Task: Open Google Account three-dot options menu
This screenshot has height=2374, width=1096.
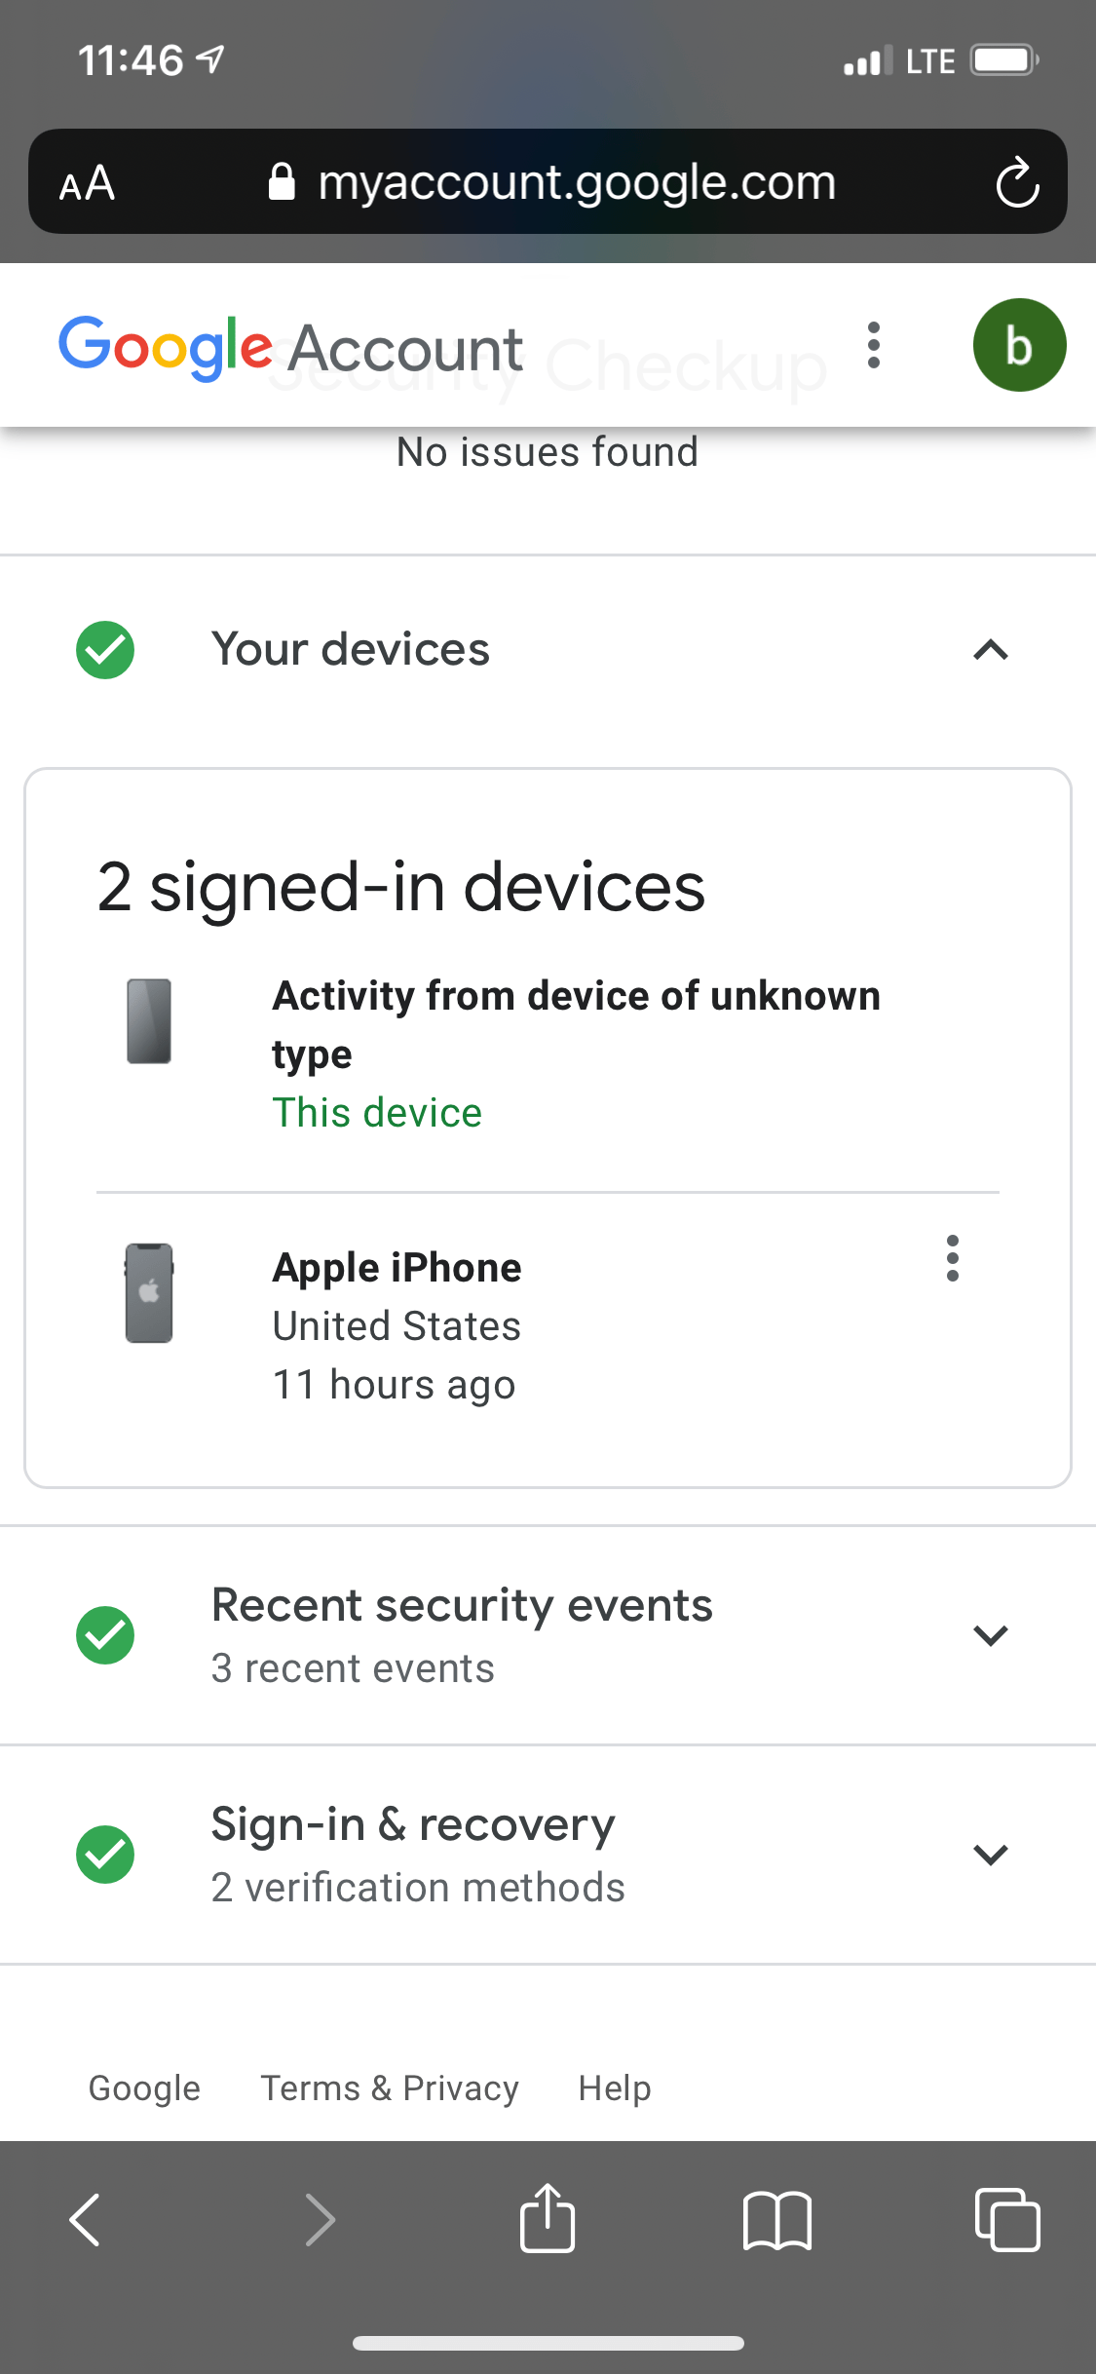Action: [874, 345]
